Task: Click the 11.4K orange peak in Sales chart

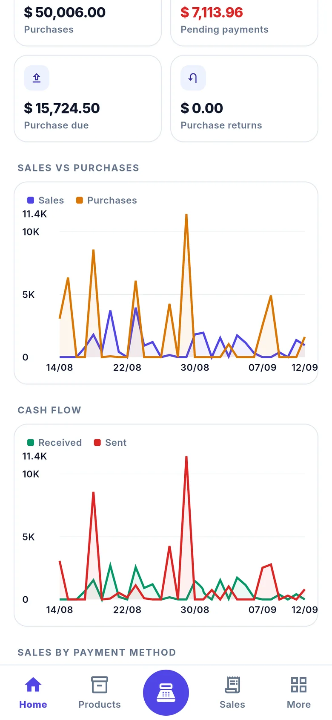Action: point(186,215)
